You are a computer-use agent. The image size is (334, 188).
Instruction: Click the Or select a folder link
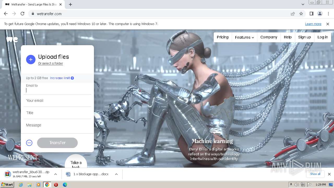[51, 63]
